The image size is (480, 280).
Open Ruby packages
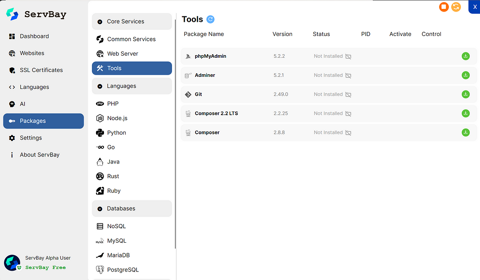(132, 191)
